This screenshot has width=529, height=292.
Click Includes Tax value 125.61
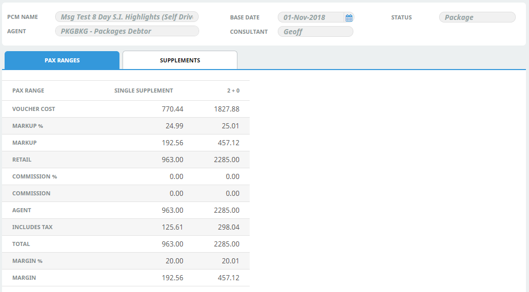click(x=173, y=227)
